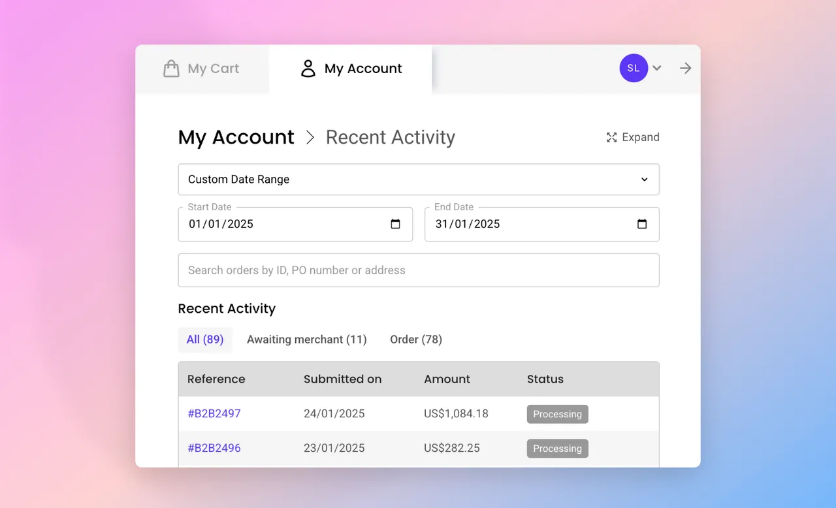This screenshot has width=836, height=508.
Task: Click the shopping bag icon on My Cart
Action: (x=171, y=68)
